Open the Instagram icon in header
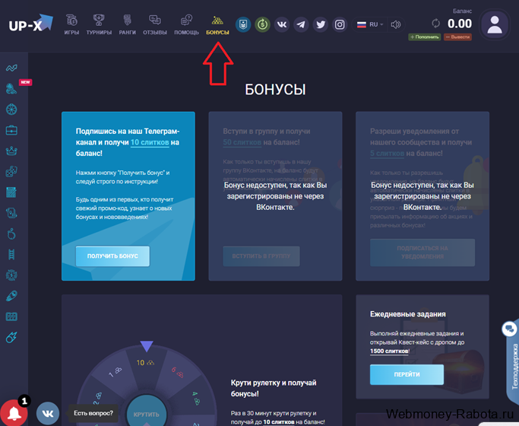Viewport: 519px width, 426px height. coord(340,24)
